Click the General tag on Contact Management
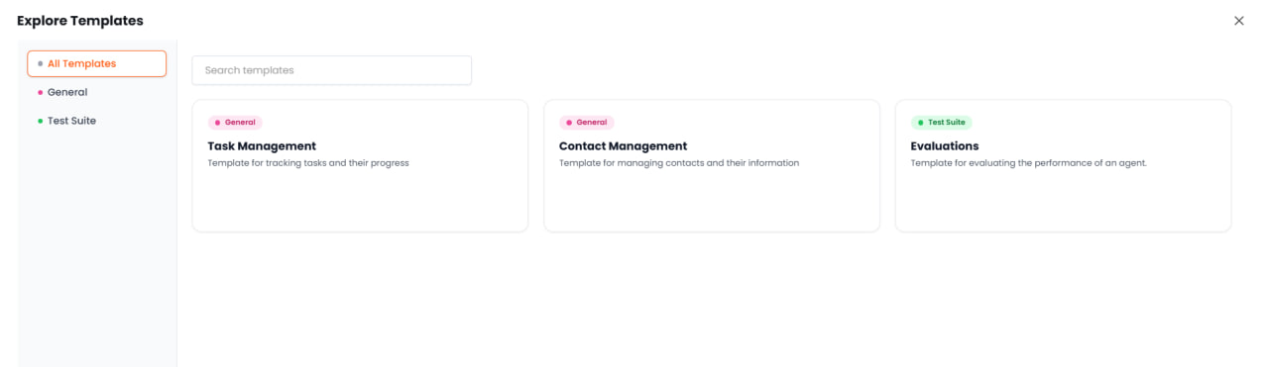The width and height of the screenshot is (1269, 367). pyautogui.click(x=587, y=123)
